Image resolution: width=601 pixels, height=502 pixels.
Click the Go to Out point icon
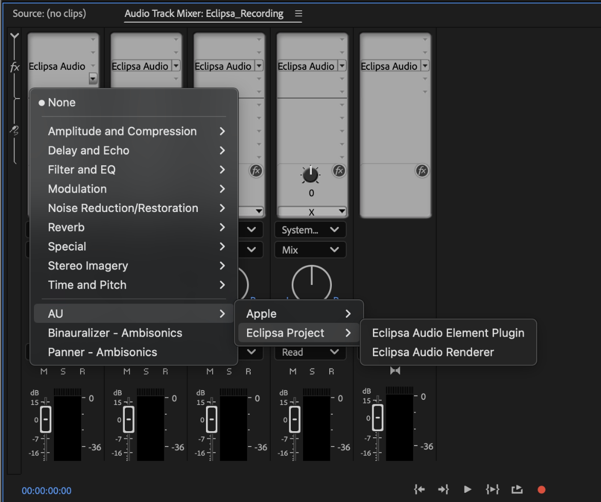[443, 490]
